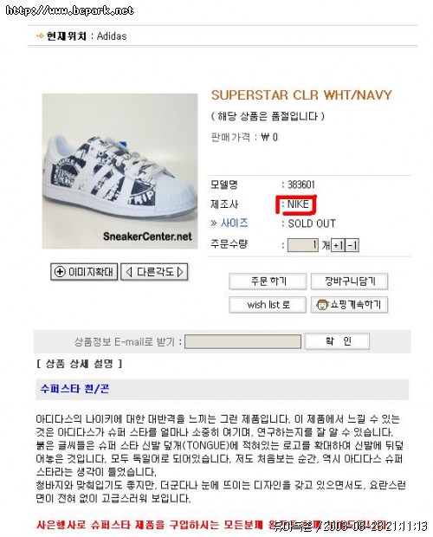Add product to wish list
This screenshot has width=433, height=537.
click(x=268, y=305)
